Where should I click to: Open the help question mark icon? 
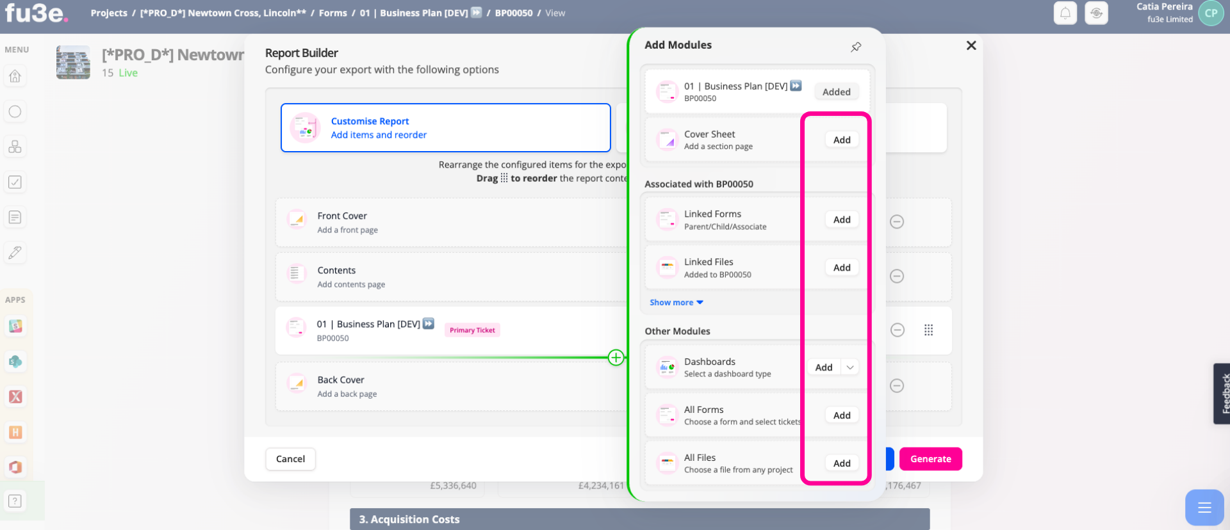[x=15, y=501]
